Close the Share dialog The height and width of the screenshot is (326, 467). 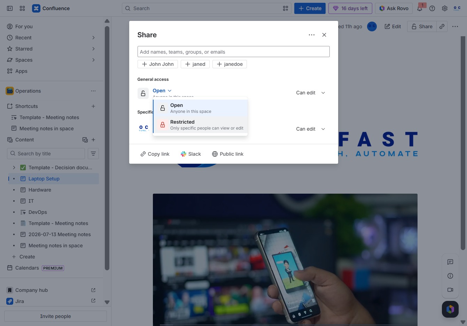[324, 35]
